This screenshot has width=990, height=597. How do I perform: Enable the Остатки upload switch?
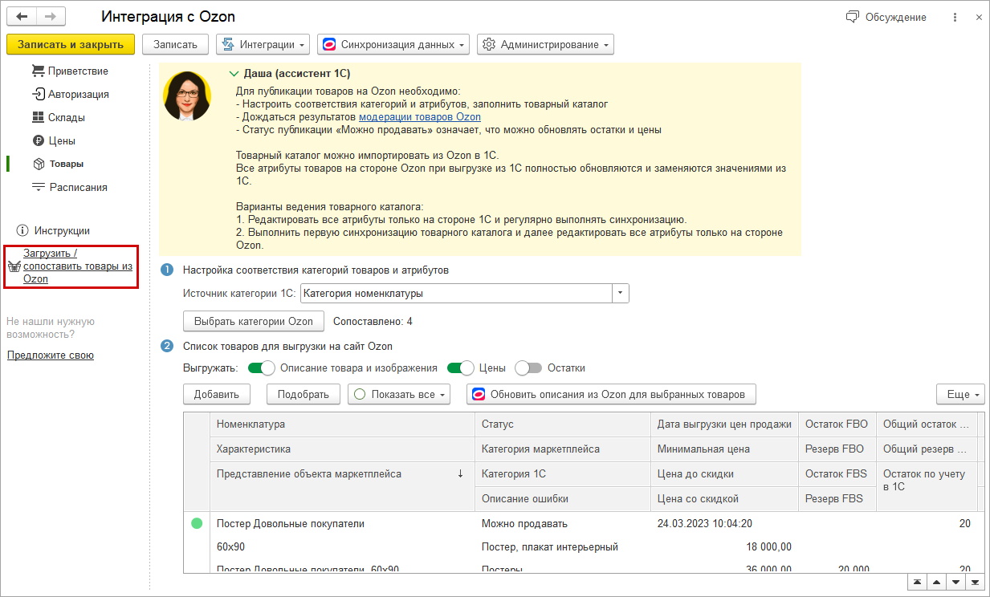(x=528, y=368)
